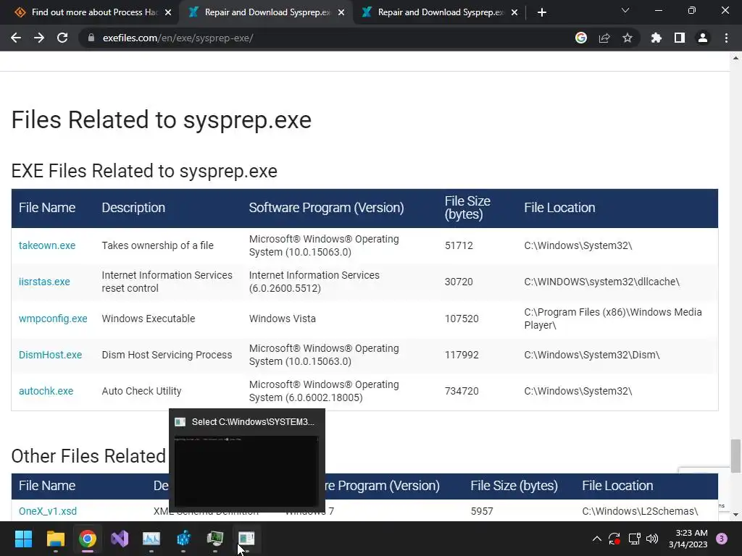Bookmark this page with the star

tap(628, 38)
